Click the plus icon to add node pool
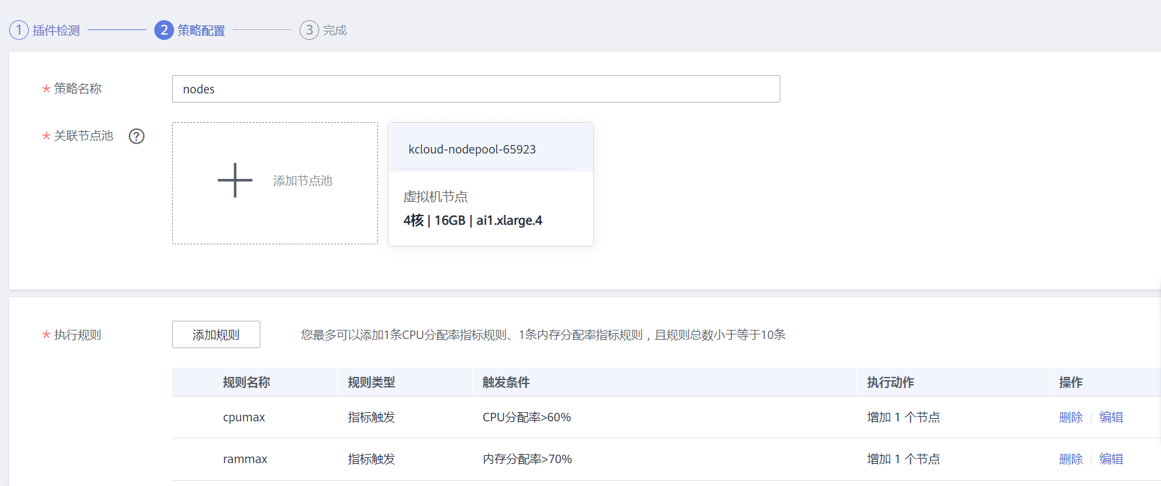 tap(235, 180)
